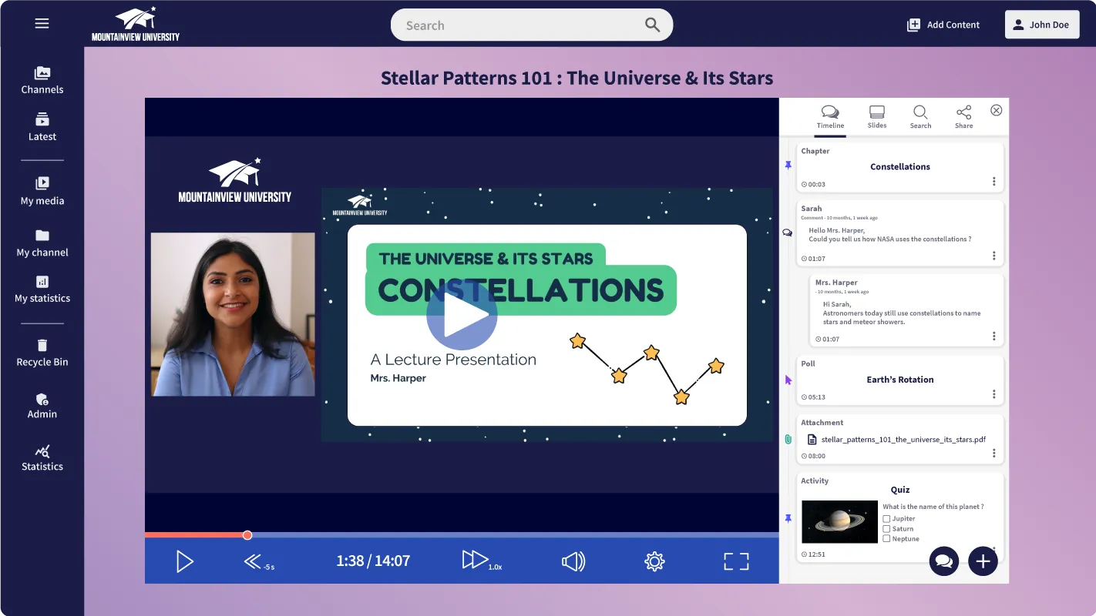
Task: Click the comment bubble icon beside Sarah
Action: pyautogui.click(x=788, y=232)
